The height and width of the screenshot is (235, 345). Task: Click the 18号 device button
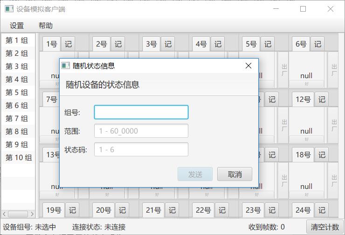pos(303,154)
